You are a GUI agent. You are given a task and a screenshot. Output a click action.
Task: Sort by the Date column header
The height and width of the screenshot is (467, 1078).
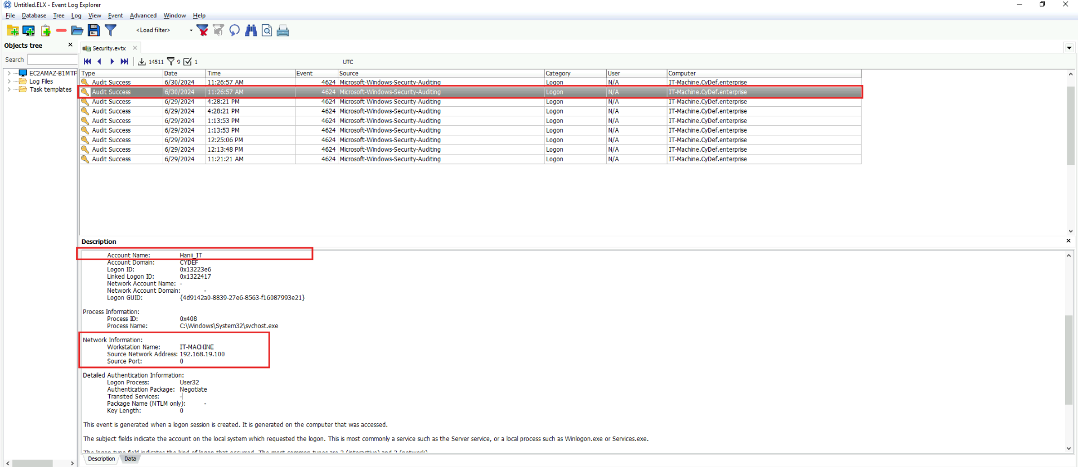tap(184, 74)
